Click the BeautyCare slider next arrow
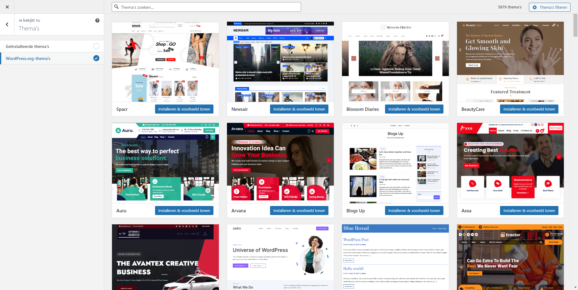 coord(560,50)
